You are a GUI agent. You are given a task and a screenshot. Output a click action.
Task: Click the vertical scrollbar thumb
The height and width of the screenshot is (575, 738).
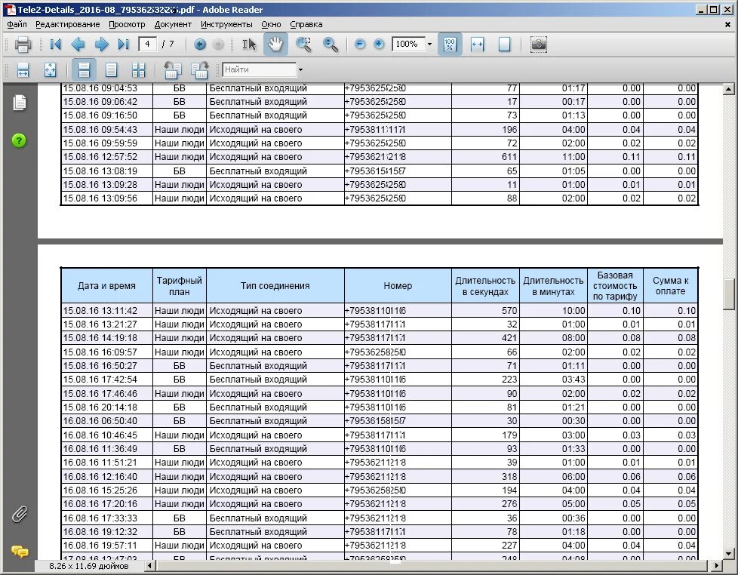coord(729,294)
